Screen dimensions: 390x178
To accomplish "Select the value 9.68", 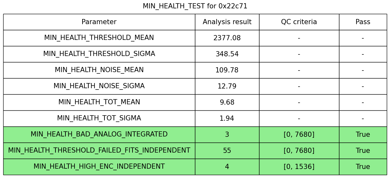I will point(227,102).
